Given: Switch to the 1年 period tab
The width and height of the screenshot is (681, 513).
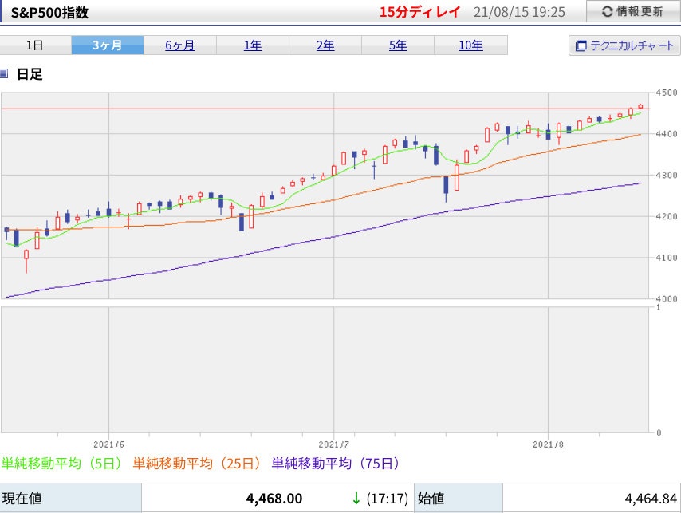Looking at the screenshot, I should [253, 45].
